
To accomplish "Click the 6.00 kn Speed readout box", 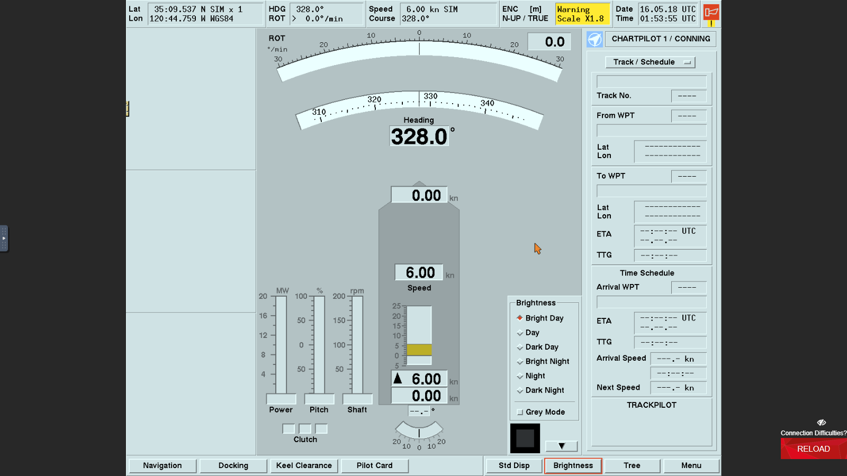I will tap(419, 272).
